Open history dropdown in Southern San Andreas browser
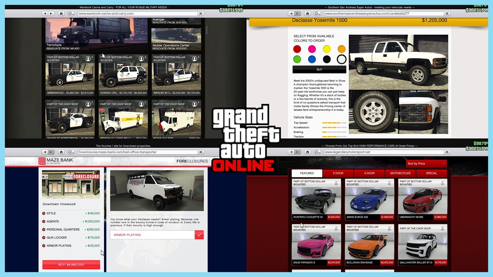This screenshot has height=277, width=493. 318,13
